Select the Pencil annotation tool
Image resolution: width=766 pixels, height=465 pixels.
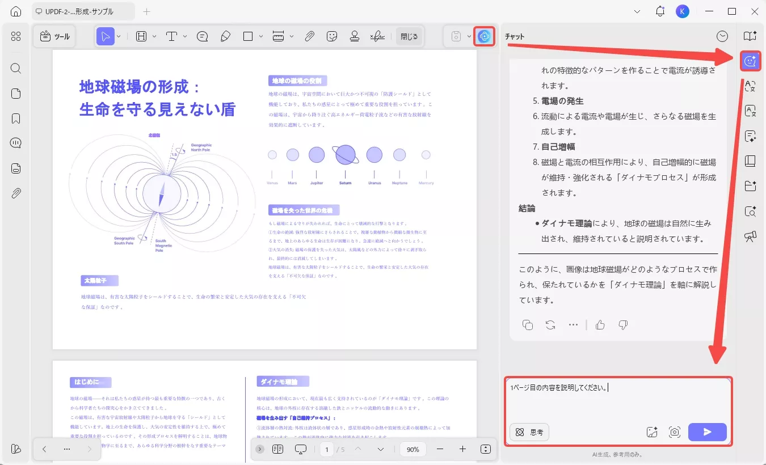click(225, 36)
